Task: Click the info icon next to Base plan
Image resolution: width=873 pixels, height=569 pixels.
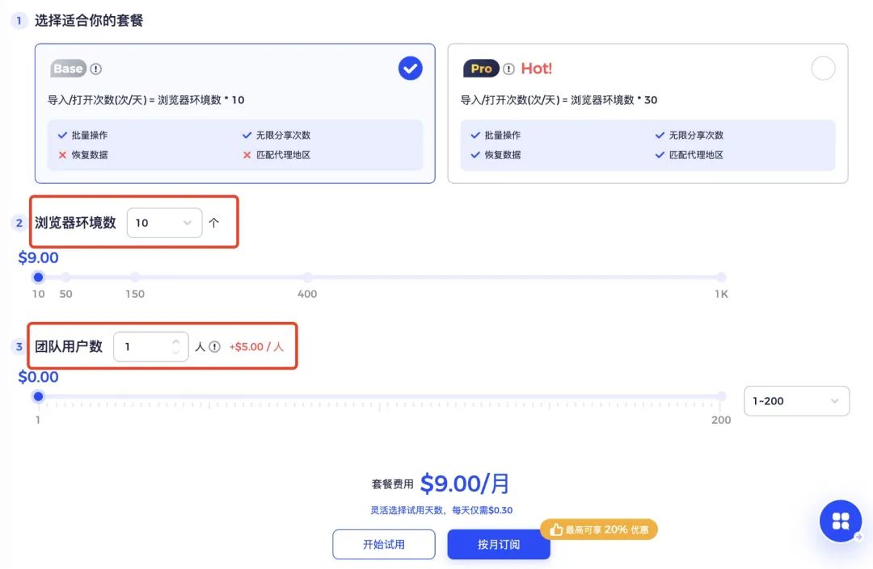Action: (95, 69)
